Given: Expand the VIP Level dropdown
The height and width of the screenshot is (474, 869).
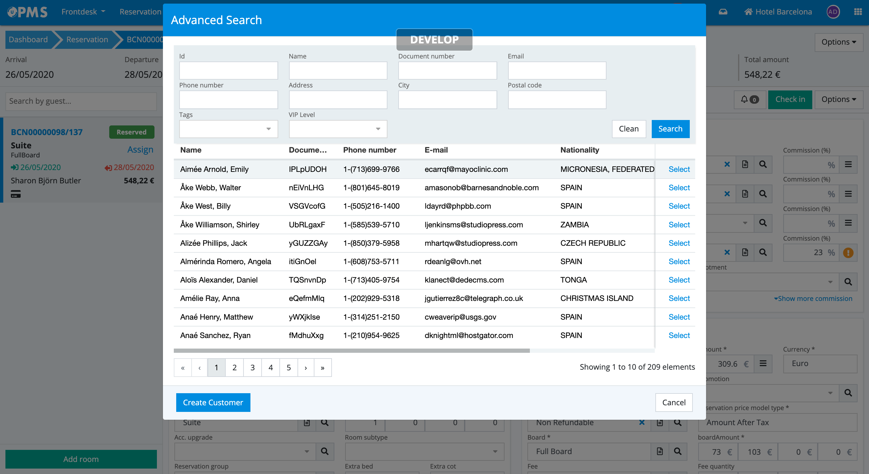Looking at the screenshot, I should point(338,129).
